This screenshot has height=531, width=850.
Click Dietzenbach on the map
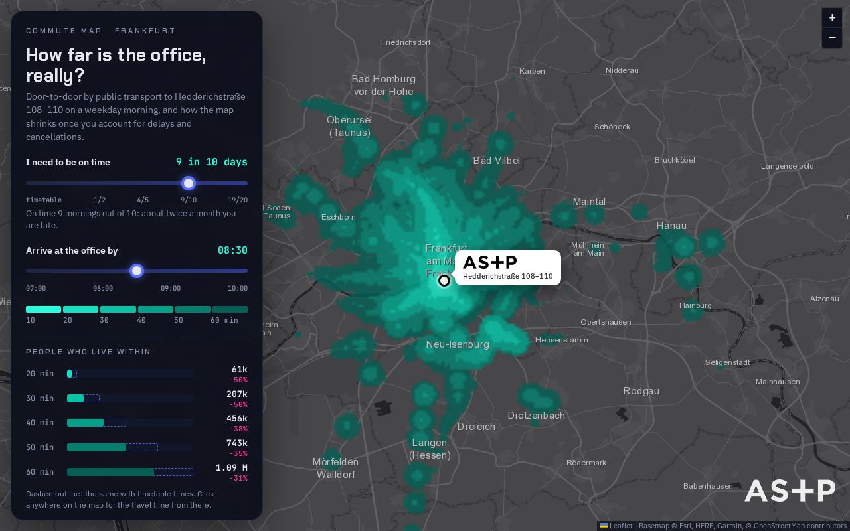pos(536,416)
